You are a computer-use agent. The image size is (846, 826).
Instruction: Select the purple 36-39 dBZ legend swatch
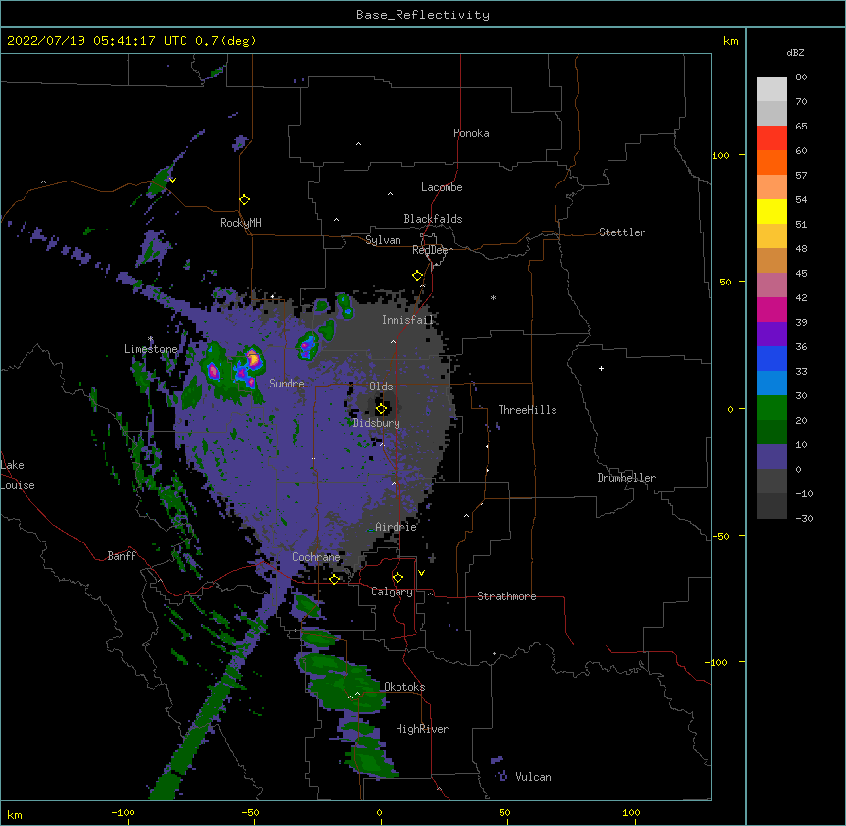(771, 335)
